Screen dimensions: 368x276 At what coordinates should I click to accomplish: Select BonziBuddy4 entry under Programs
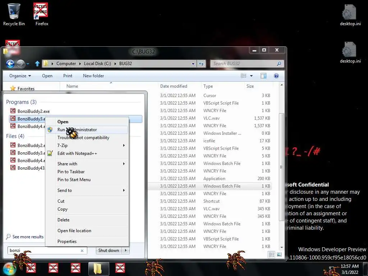[28, 126]
